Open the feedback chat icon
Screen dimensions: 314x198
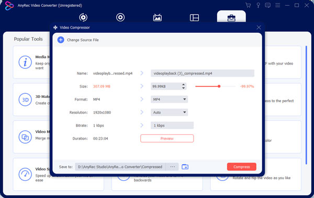(x=267, y=5)
